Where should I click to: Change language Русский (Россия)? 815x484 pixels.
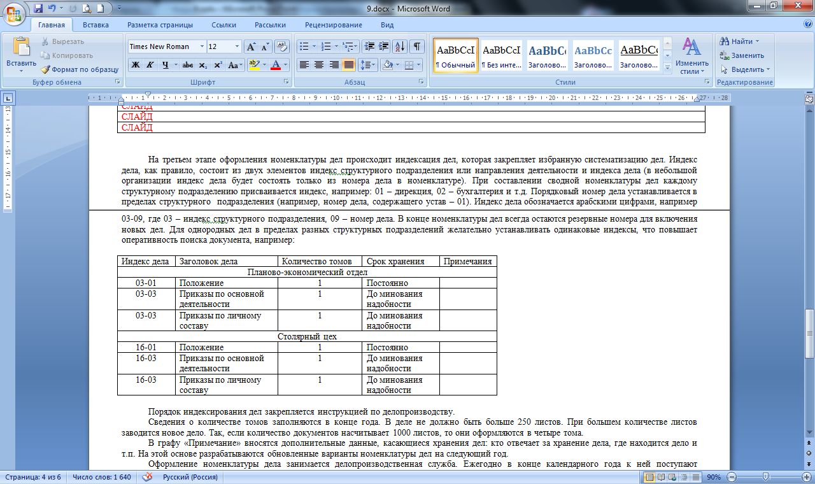tap(190, 477)
